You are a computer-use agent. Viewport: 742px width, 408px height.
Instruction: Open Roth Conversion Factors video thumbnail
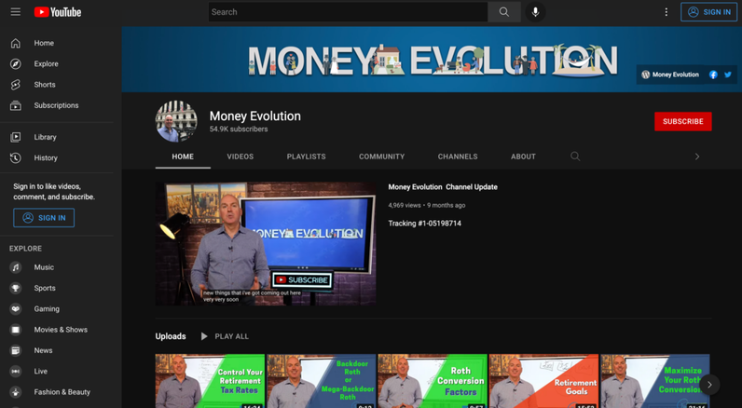click(433, 381)
